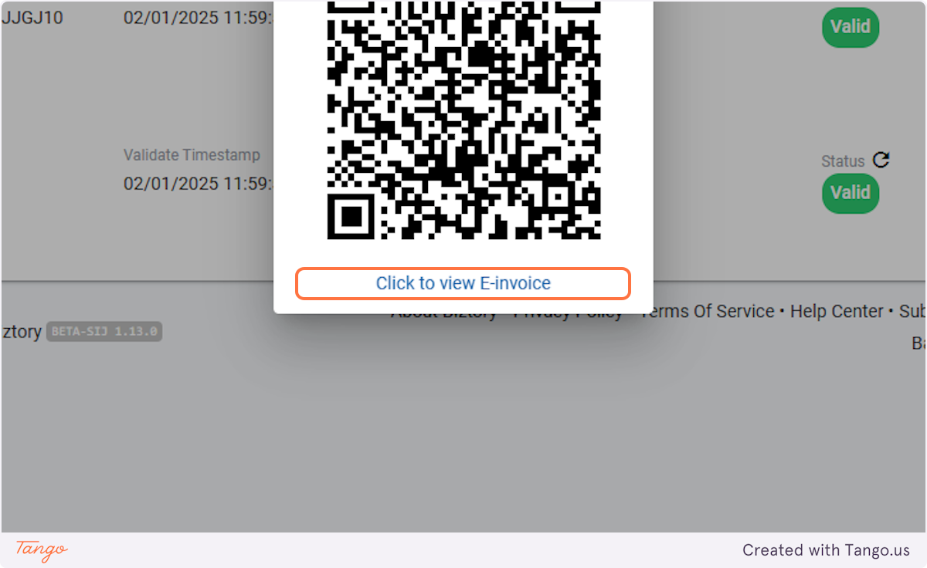Screen dimensions: 927x568
Task: Click the refresh icon beside Status
Action: click(881, 161)
